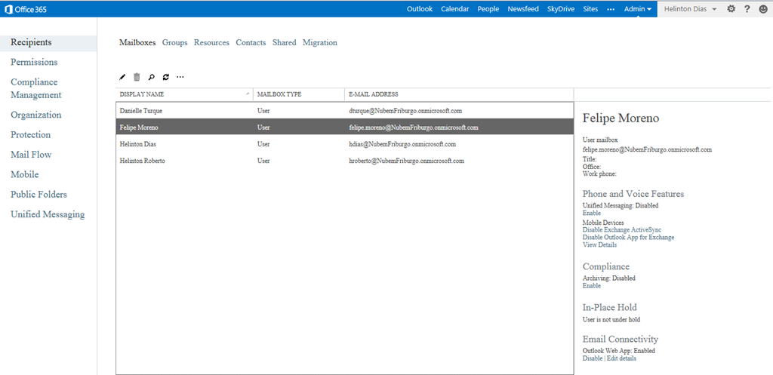
Task: Open more options ellipsis in mailbox toolbar
Action: click(180, 77)
